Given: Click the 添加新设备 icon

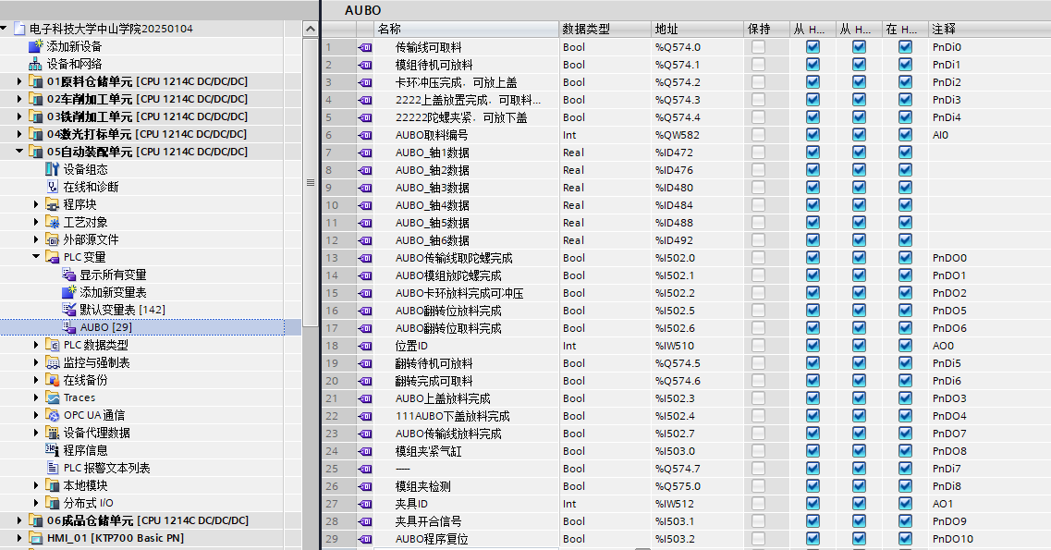Looking at the screenshot, I should click(35, 46).
